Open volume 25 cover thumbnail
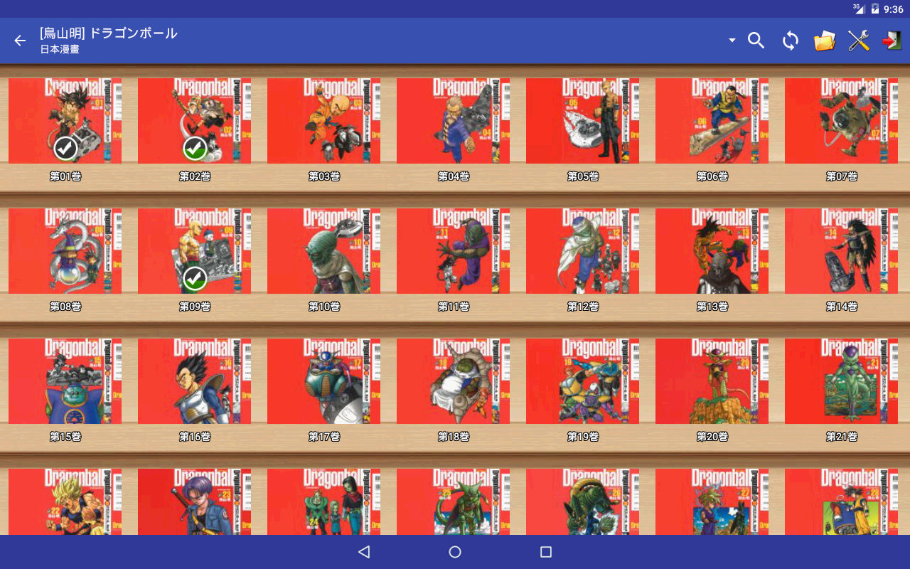 click(454, 501)
